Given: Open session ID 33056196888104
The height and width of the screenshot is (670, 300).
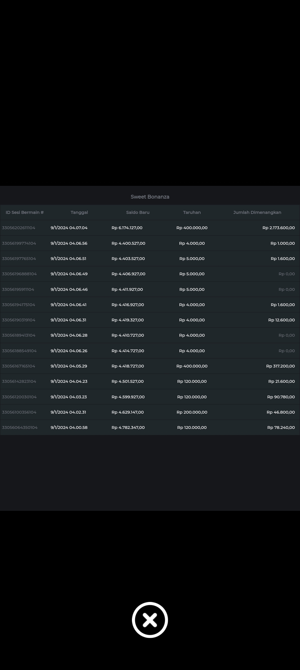Looking at the screenshot, I should [x=19, y=274].
